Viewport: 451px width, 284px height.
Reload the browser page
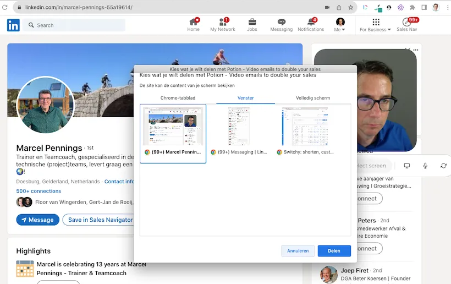pyautogui.click(x=4, y=8)
